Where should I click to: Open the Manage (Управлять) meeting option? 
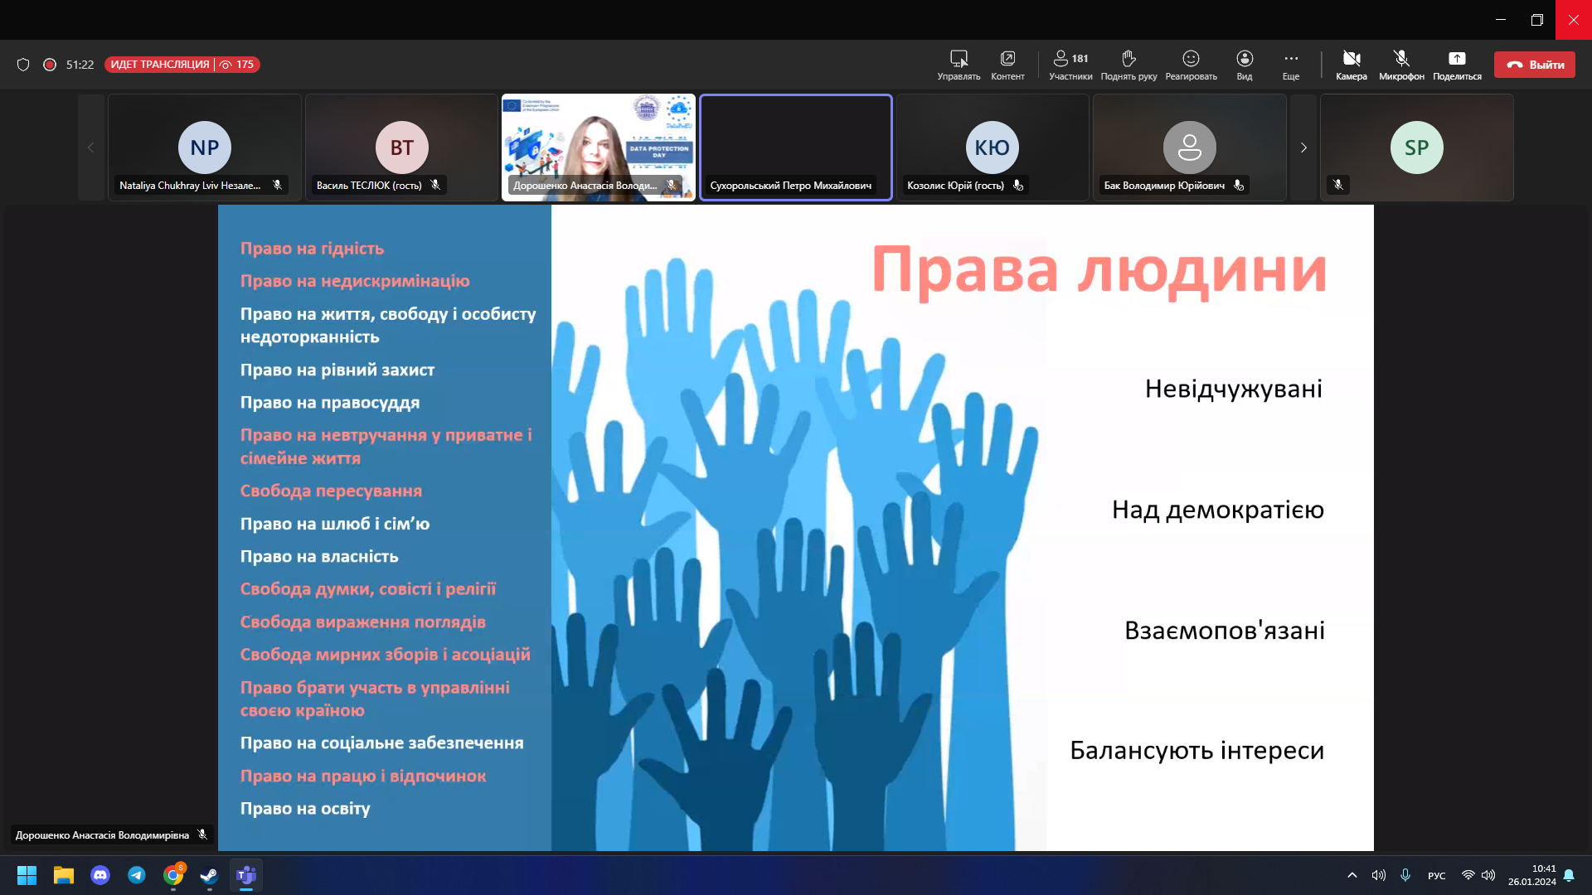tap(959, 65)
